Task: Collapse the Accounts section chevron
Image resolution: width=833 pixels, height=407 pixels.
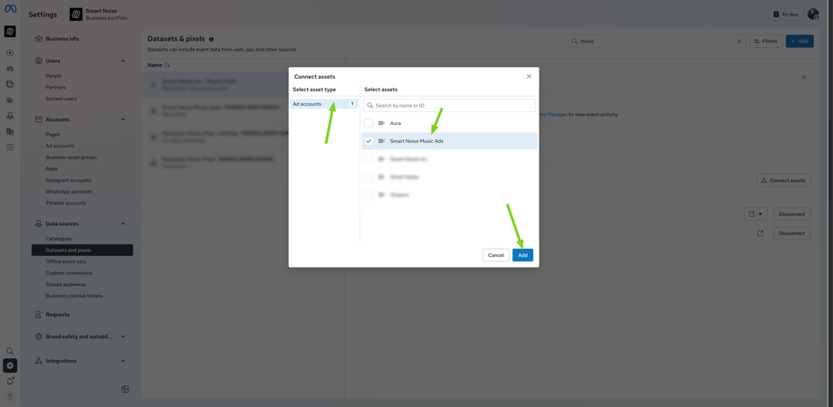Action: point(123,119)
